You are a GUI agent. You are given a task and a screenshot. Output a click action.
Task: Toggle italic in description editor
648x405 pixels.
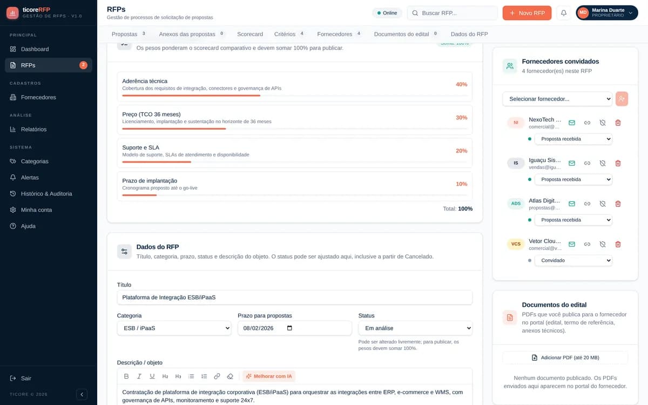pyautogui.click(x=139, y=376)
